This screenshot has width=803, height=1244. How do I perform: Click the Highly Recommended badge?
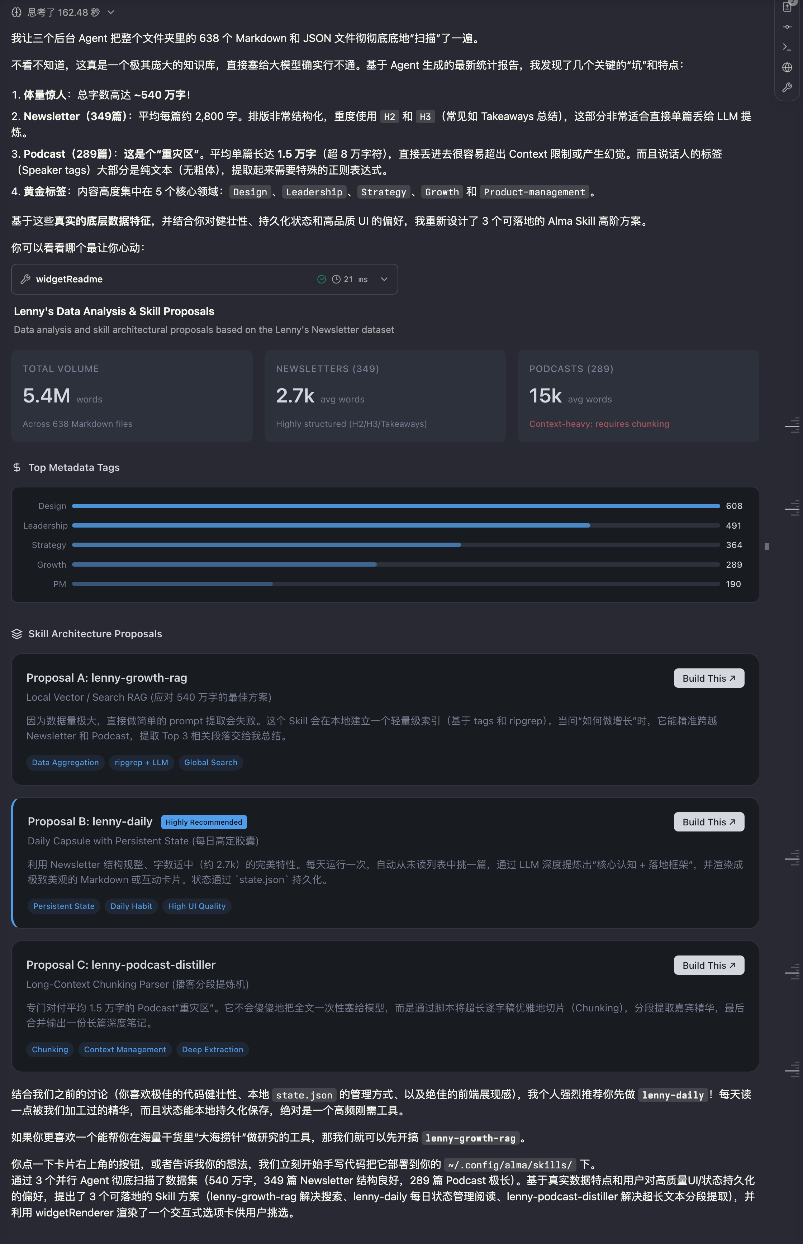(203, 822)
